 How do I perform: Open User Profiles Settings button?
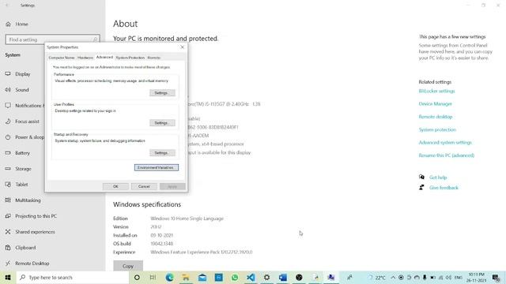pos(162,123)
